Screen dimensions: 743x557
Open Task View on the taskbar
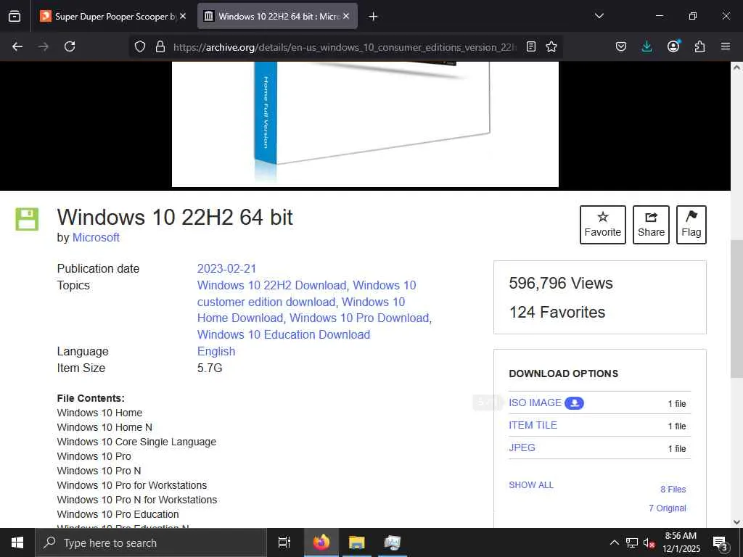point(284,542)
